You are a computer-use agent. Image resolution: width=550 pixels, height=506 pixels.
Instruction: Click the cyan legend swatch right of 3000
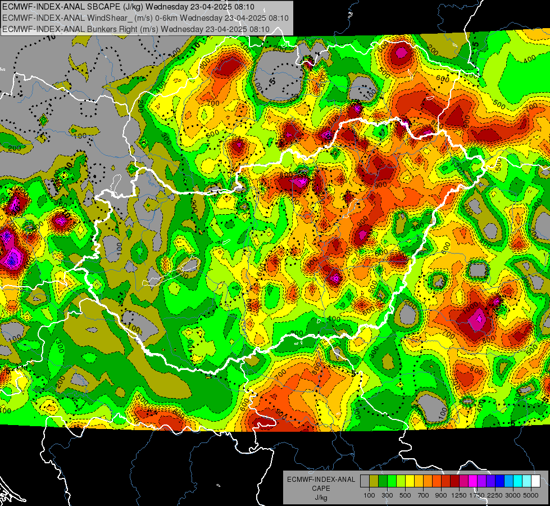point(518,481)
